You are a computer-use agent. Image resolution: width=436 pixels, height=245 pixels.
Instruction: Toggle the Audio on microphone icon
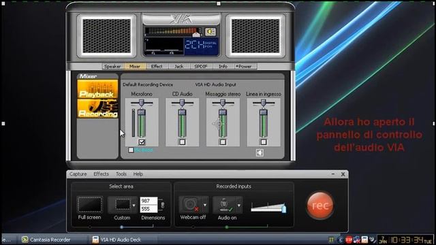pos(225,205)
